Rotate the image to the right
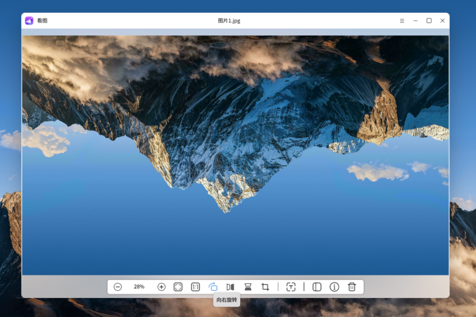Viewport: 476px width, 317px height. (213, 287)
